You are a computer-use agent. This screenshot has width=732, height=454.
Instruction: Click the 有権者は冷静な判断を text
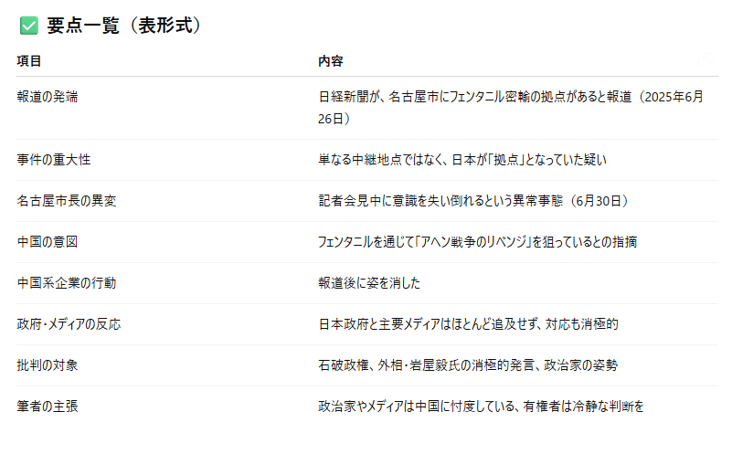pyautogui.click(x=584, y=406)
